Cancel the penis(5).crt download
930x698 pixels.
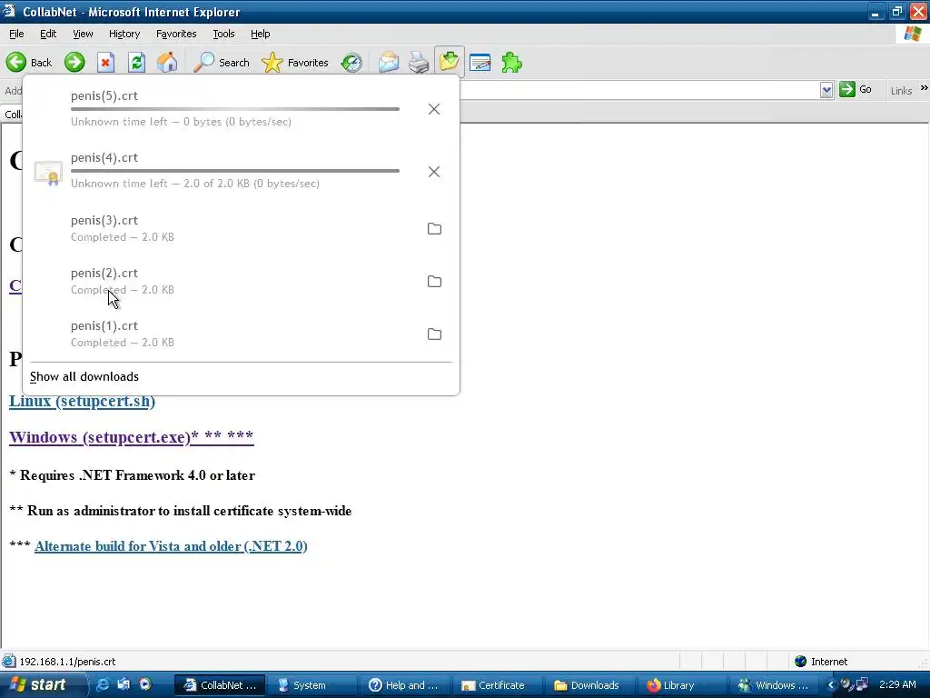click(434, 109)
